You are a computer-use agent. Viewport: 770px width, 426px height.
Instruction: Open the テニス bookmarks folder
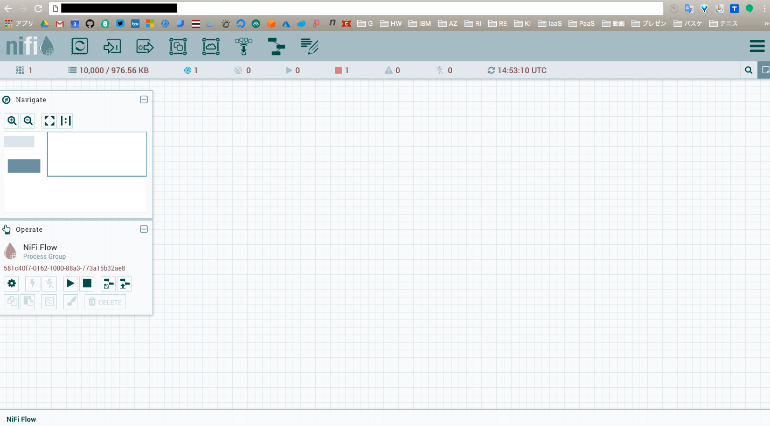pos(724,24)
